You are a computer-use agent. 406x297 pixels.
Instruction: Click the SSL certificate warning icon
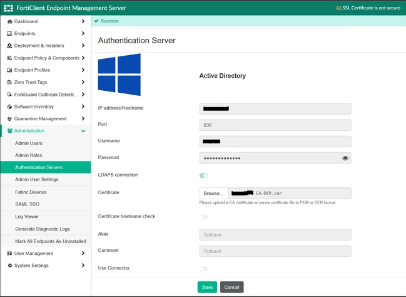point(338,8)
